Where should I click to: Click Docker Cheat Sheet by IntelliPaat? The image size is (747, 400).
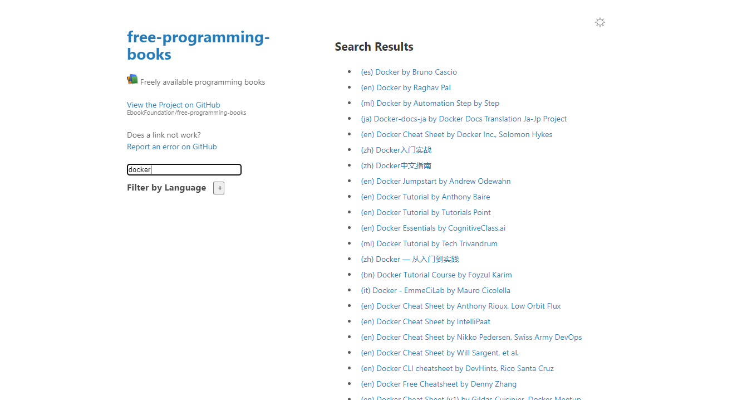pyautogui.click(x=425, y=321)
